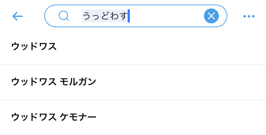Pick the ウッドワス ケモナー suggestion
This screenshot has width=266, height=135.
(133, 117)
